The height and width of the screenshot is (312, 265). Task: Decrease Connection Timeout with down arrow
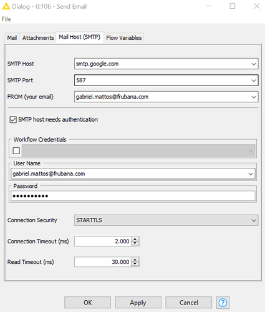click(x=135, y=243)
